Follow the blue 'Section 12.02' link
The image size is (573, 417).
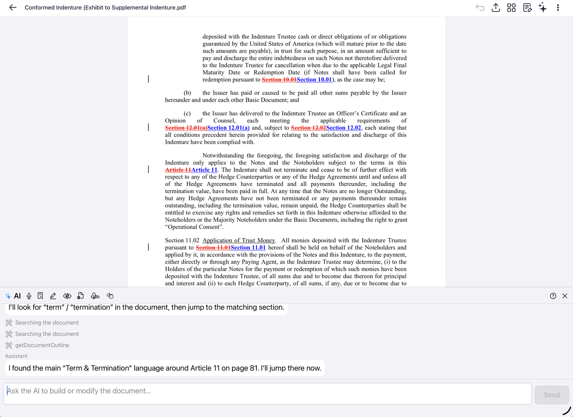pyautogui.click(x=343, y=128)
